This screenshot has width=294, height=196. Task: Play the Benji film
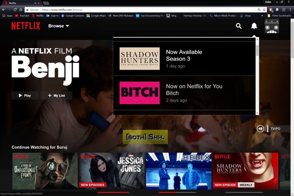point(25,96)
